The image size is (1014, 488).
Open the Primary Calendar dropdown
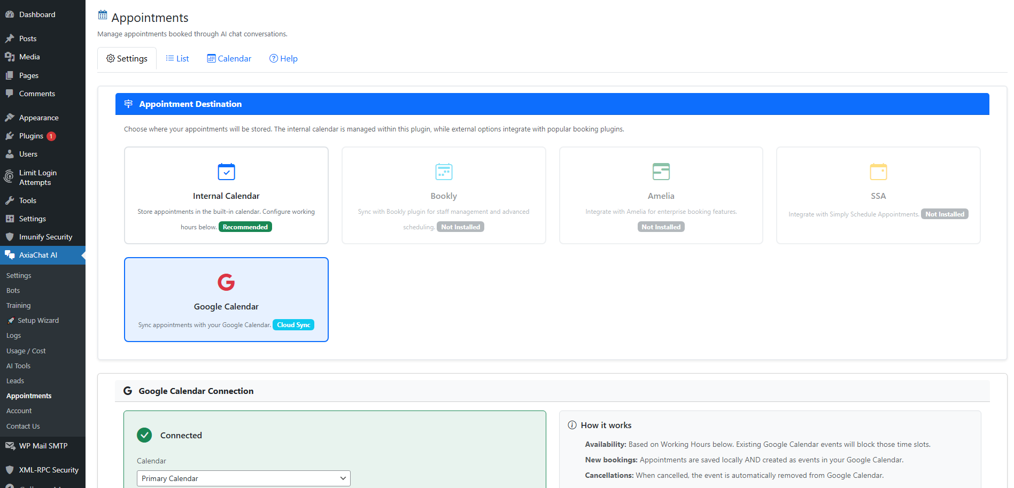tap(243, 478)
